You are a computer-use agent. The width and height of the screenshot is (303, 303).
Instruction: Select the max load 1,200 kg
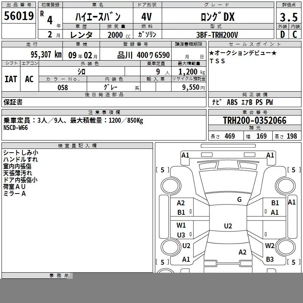(x=192, y=72)
